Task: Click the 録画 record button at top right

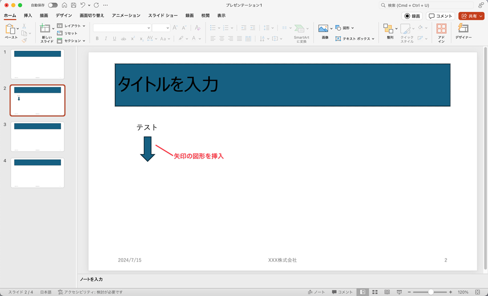Action: [412, 16]
